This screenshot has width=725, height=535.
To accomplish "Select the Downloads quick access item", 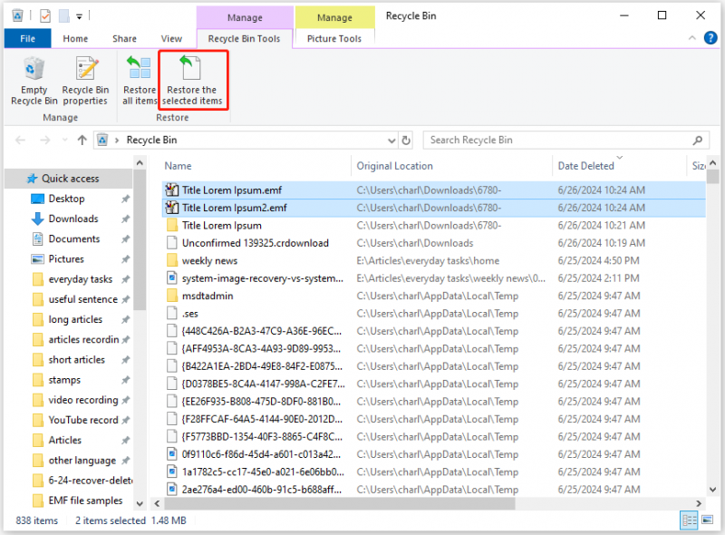I will coord(73,219).
